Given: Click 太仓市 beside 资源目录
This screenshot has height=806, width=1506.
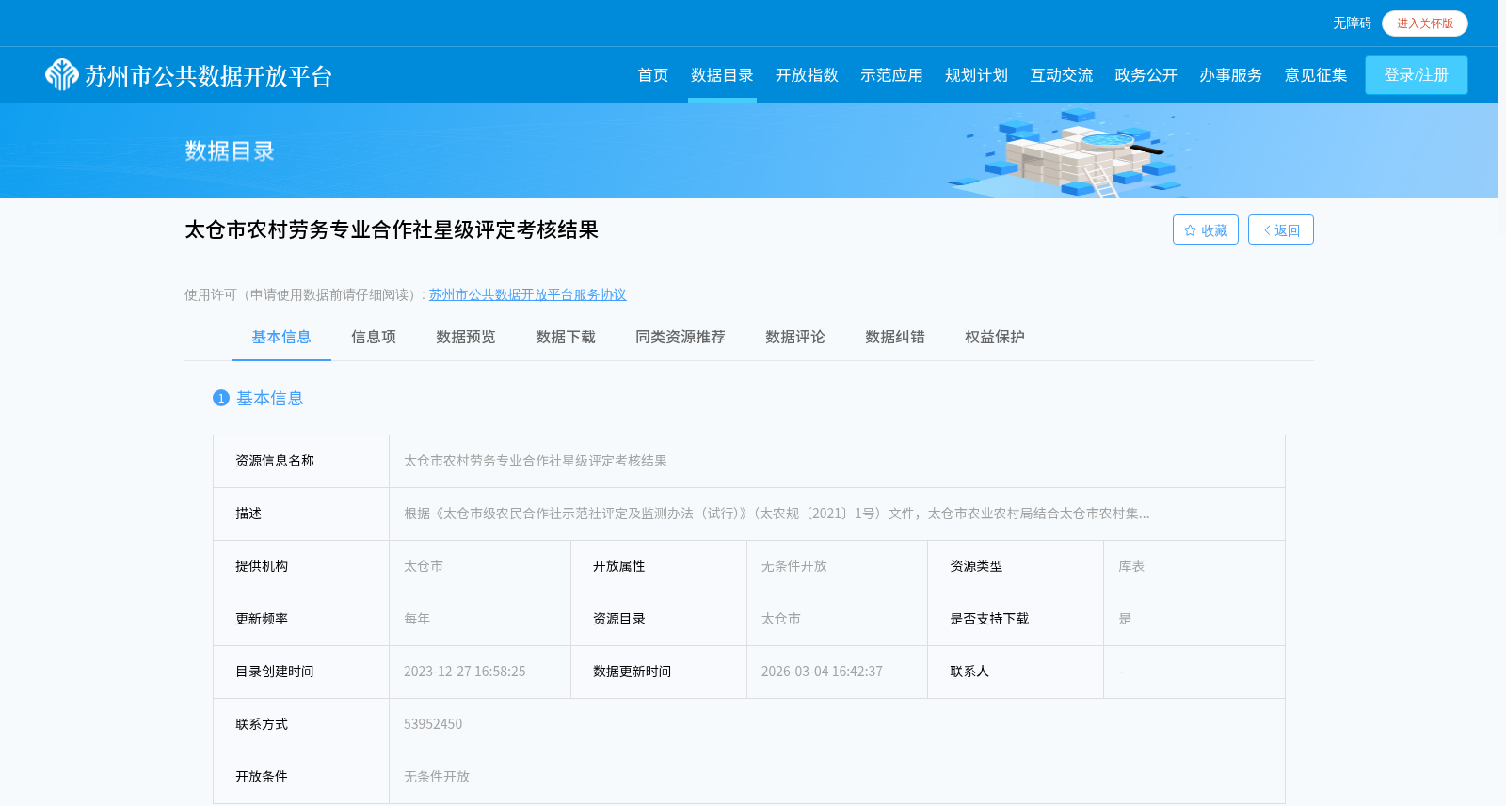Looking at the screenshot, I should coord(781,619).
